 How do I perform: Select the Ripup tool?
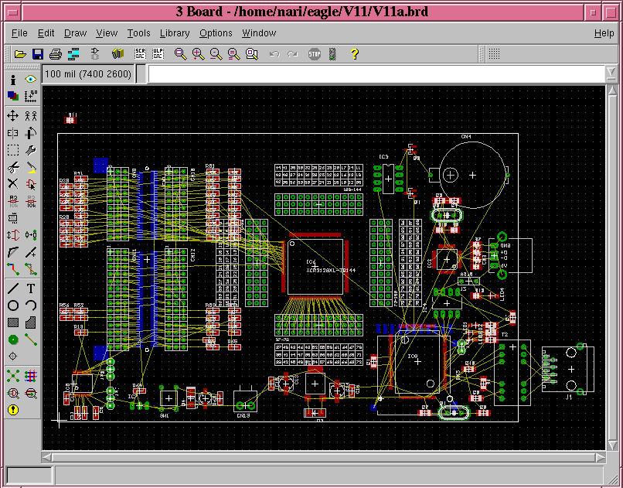click(31, 269)
